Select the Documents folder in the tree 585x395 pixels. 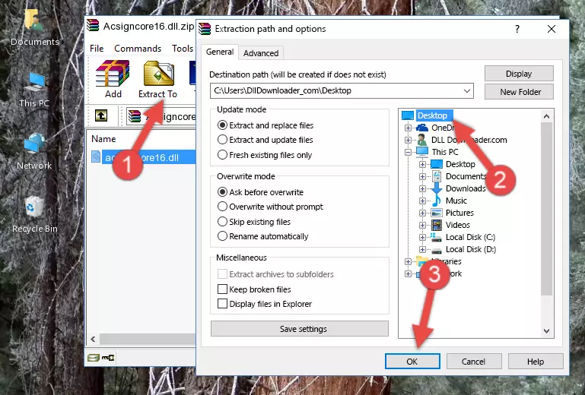(466, 176)
